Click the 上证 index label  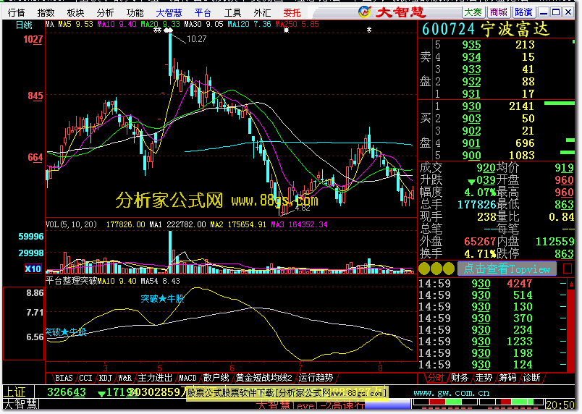[14, 392]
